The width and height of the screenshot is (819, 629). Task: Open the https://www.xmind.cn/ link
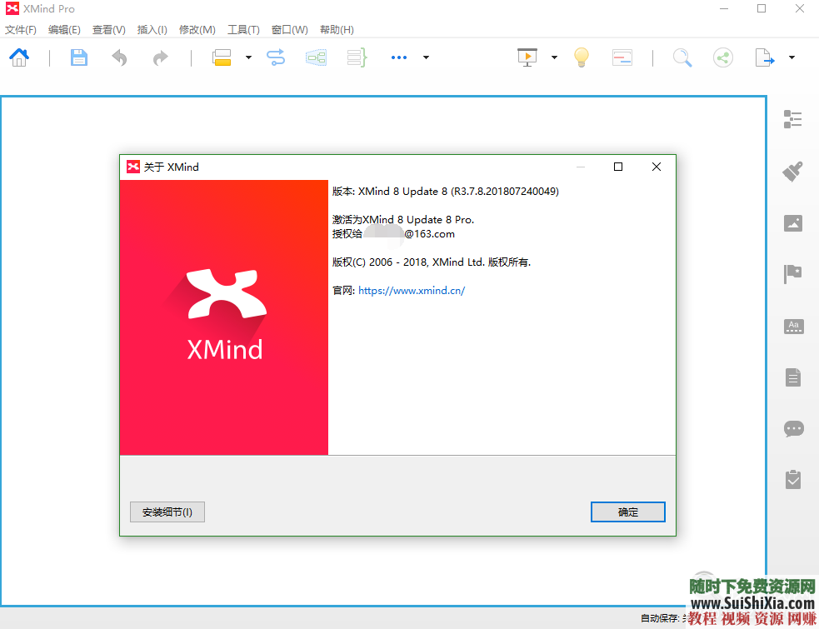411,290
